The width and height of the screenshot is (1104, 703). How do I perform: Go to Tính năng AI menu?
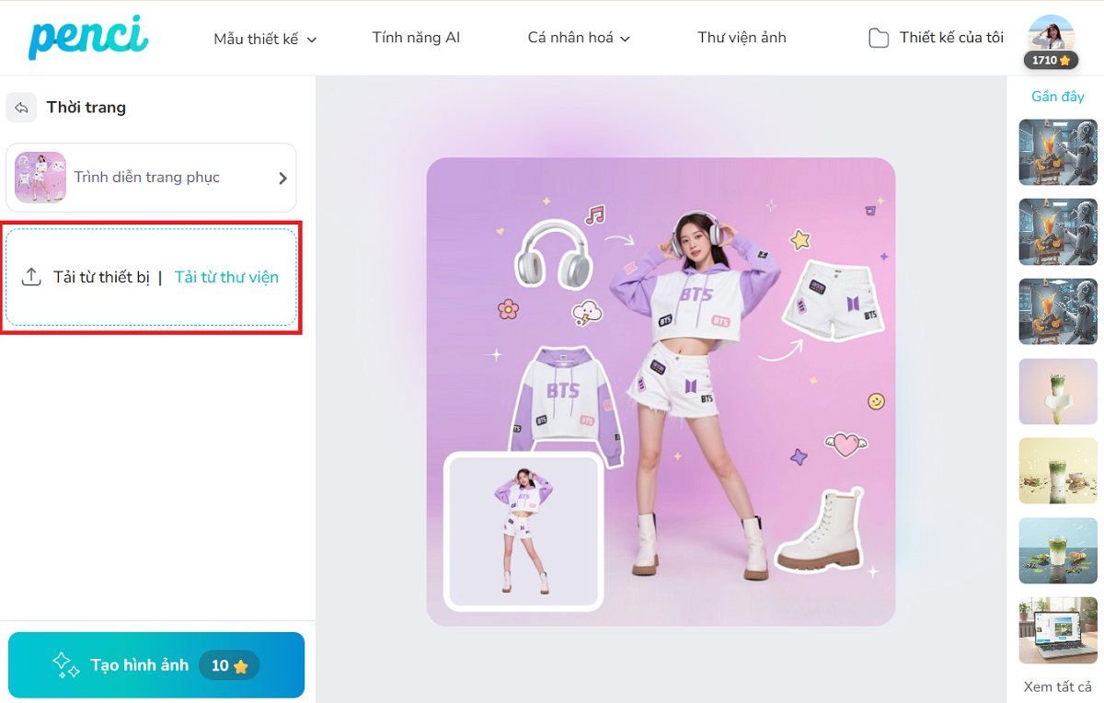(x=416, y=38)
